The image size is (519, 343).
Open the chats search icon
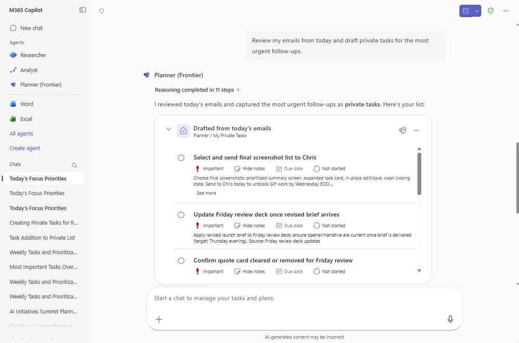point(74,165)
